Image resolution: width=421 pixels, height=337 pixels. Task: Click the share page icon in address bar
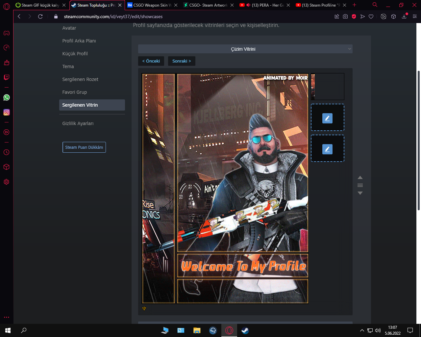[x=337, y=16]
